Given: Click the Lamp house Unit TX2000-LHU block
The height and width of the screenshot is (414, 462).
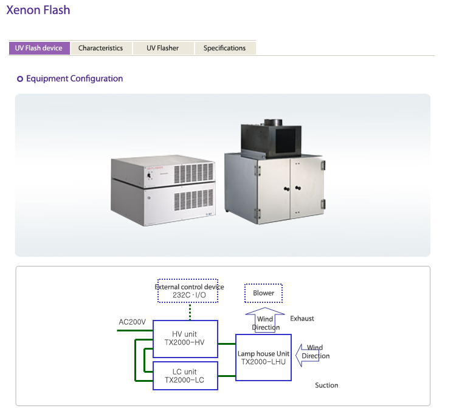Looking at the screenshot, I should [263, 358].
